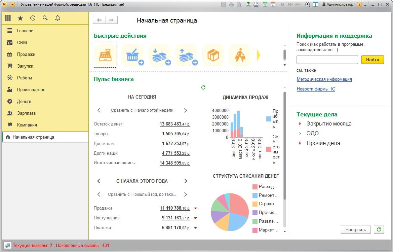Open the Новости фирмы 1С link
Image resolution: width=393 pixels, height=252 pixels.
(x=316, y=89)
